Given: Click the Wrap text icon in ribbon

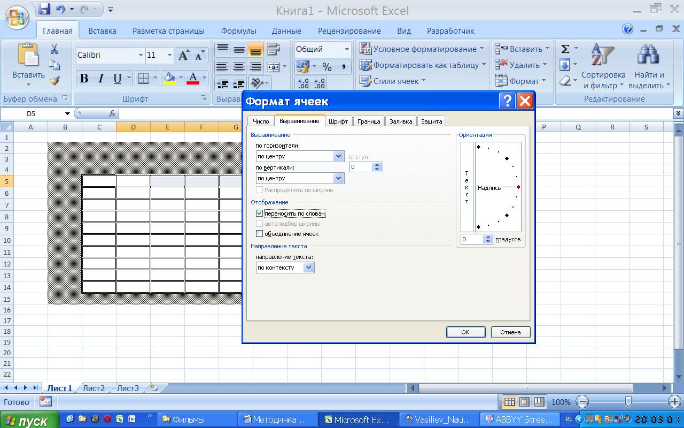Looking at the screenshot, I should click(274, 50).
